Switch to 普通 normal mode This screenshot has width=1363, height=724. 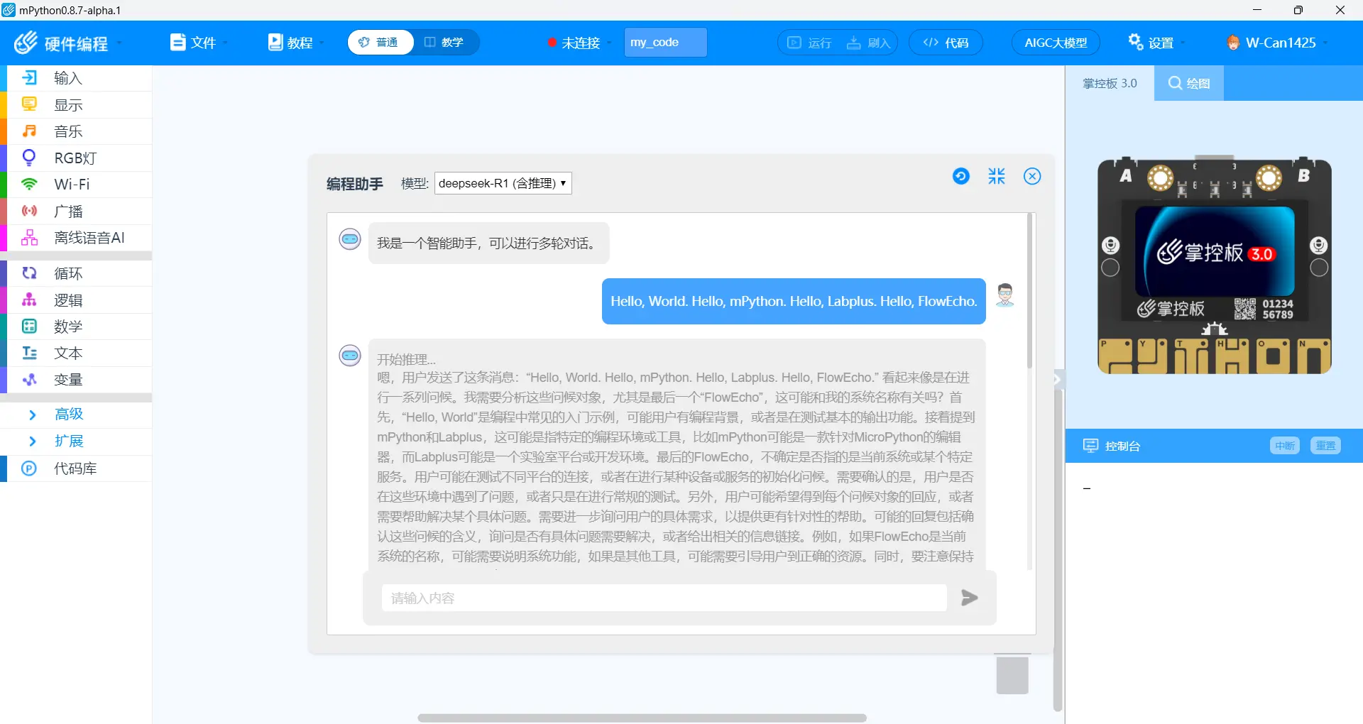tap(380, 43)
